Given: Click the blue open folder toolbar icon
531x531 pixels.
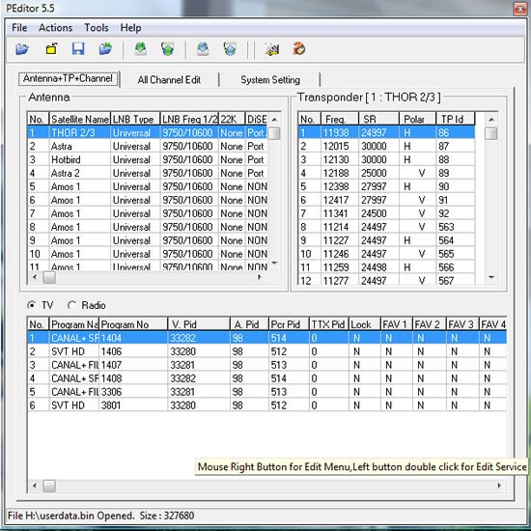Looking at the screenshot, I should tap(22, 49).
